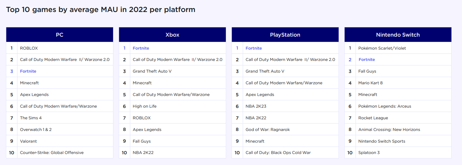Select God of War: Ragnarok row
This screenshot has width=462, height=165.
(268, 130)
